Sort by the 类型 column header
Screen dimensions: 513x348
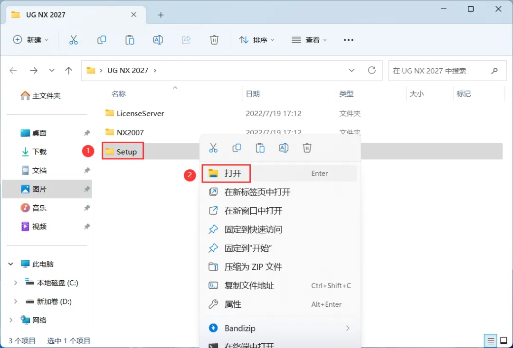[346, 94]
